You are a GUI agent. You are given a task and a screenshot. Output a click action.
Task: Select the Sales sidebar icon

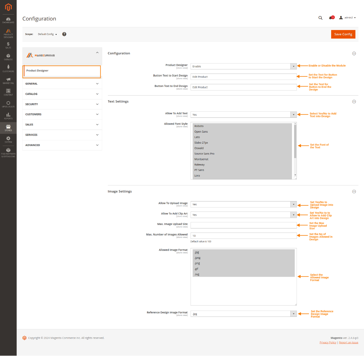coord(8,45)
